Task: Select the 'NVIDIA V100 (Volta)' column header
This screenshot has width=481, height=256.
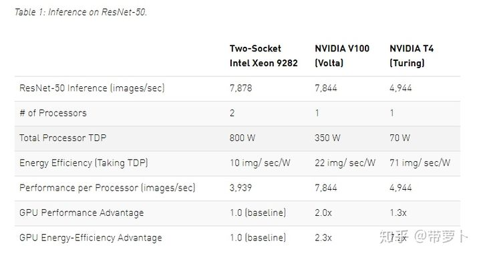Action: [x=342, y=55]
